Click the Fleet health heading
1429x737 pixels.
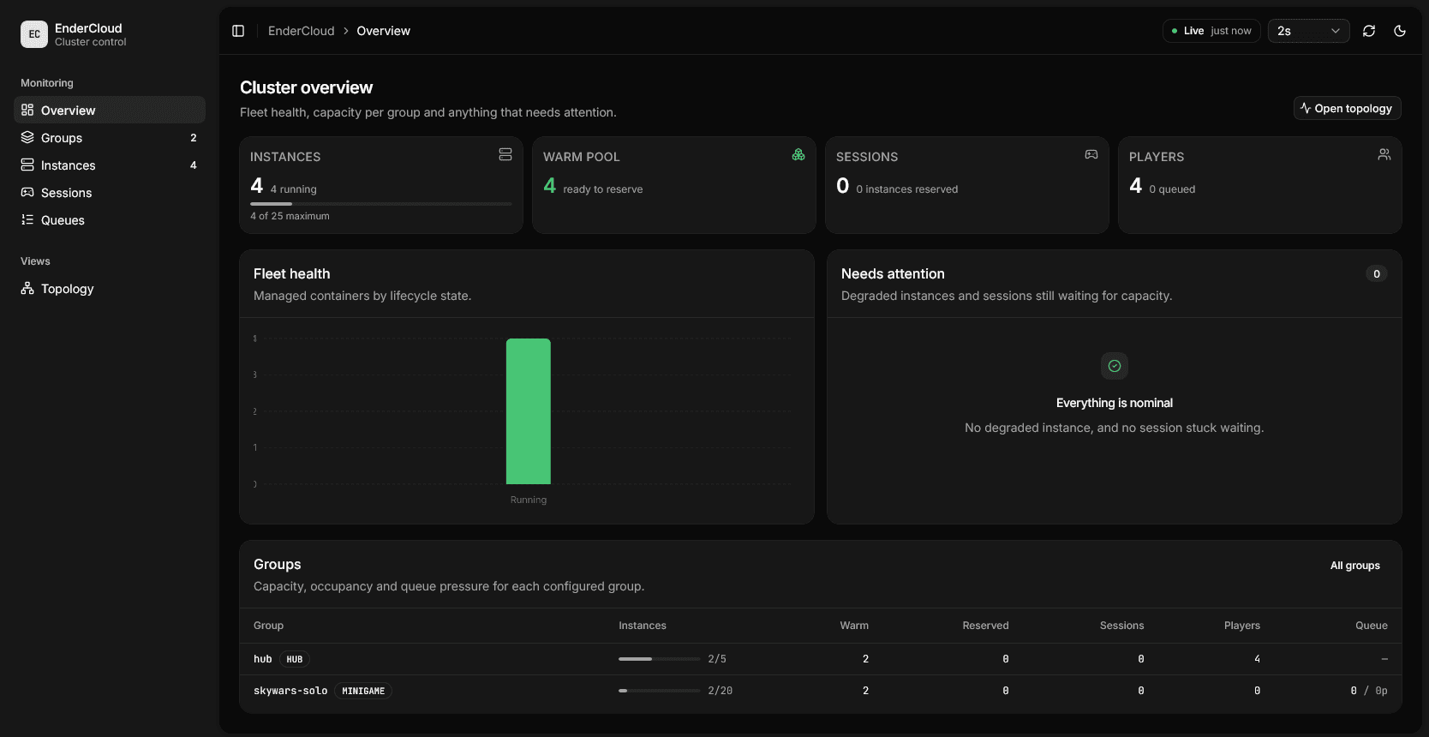pyautogui.click(x=291, y=273)
